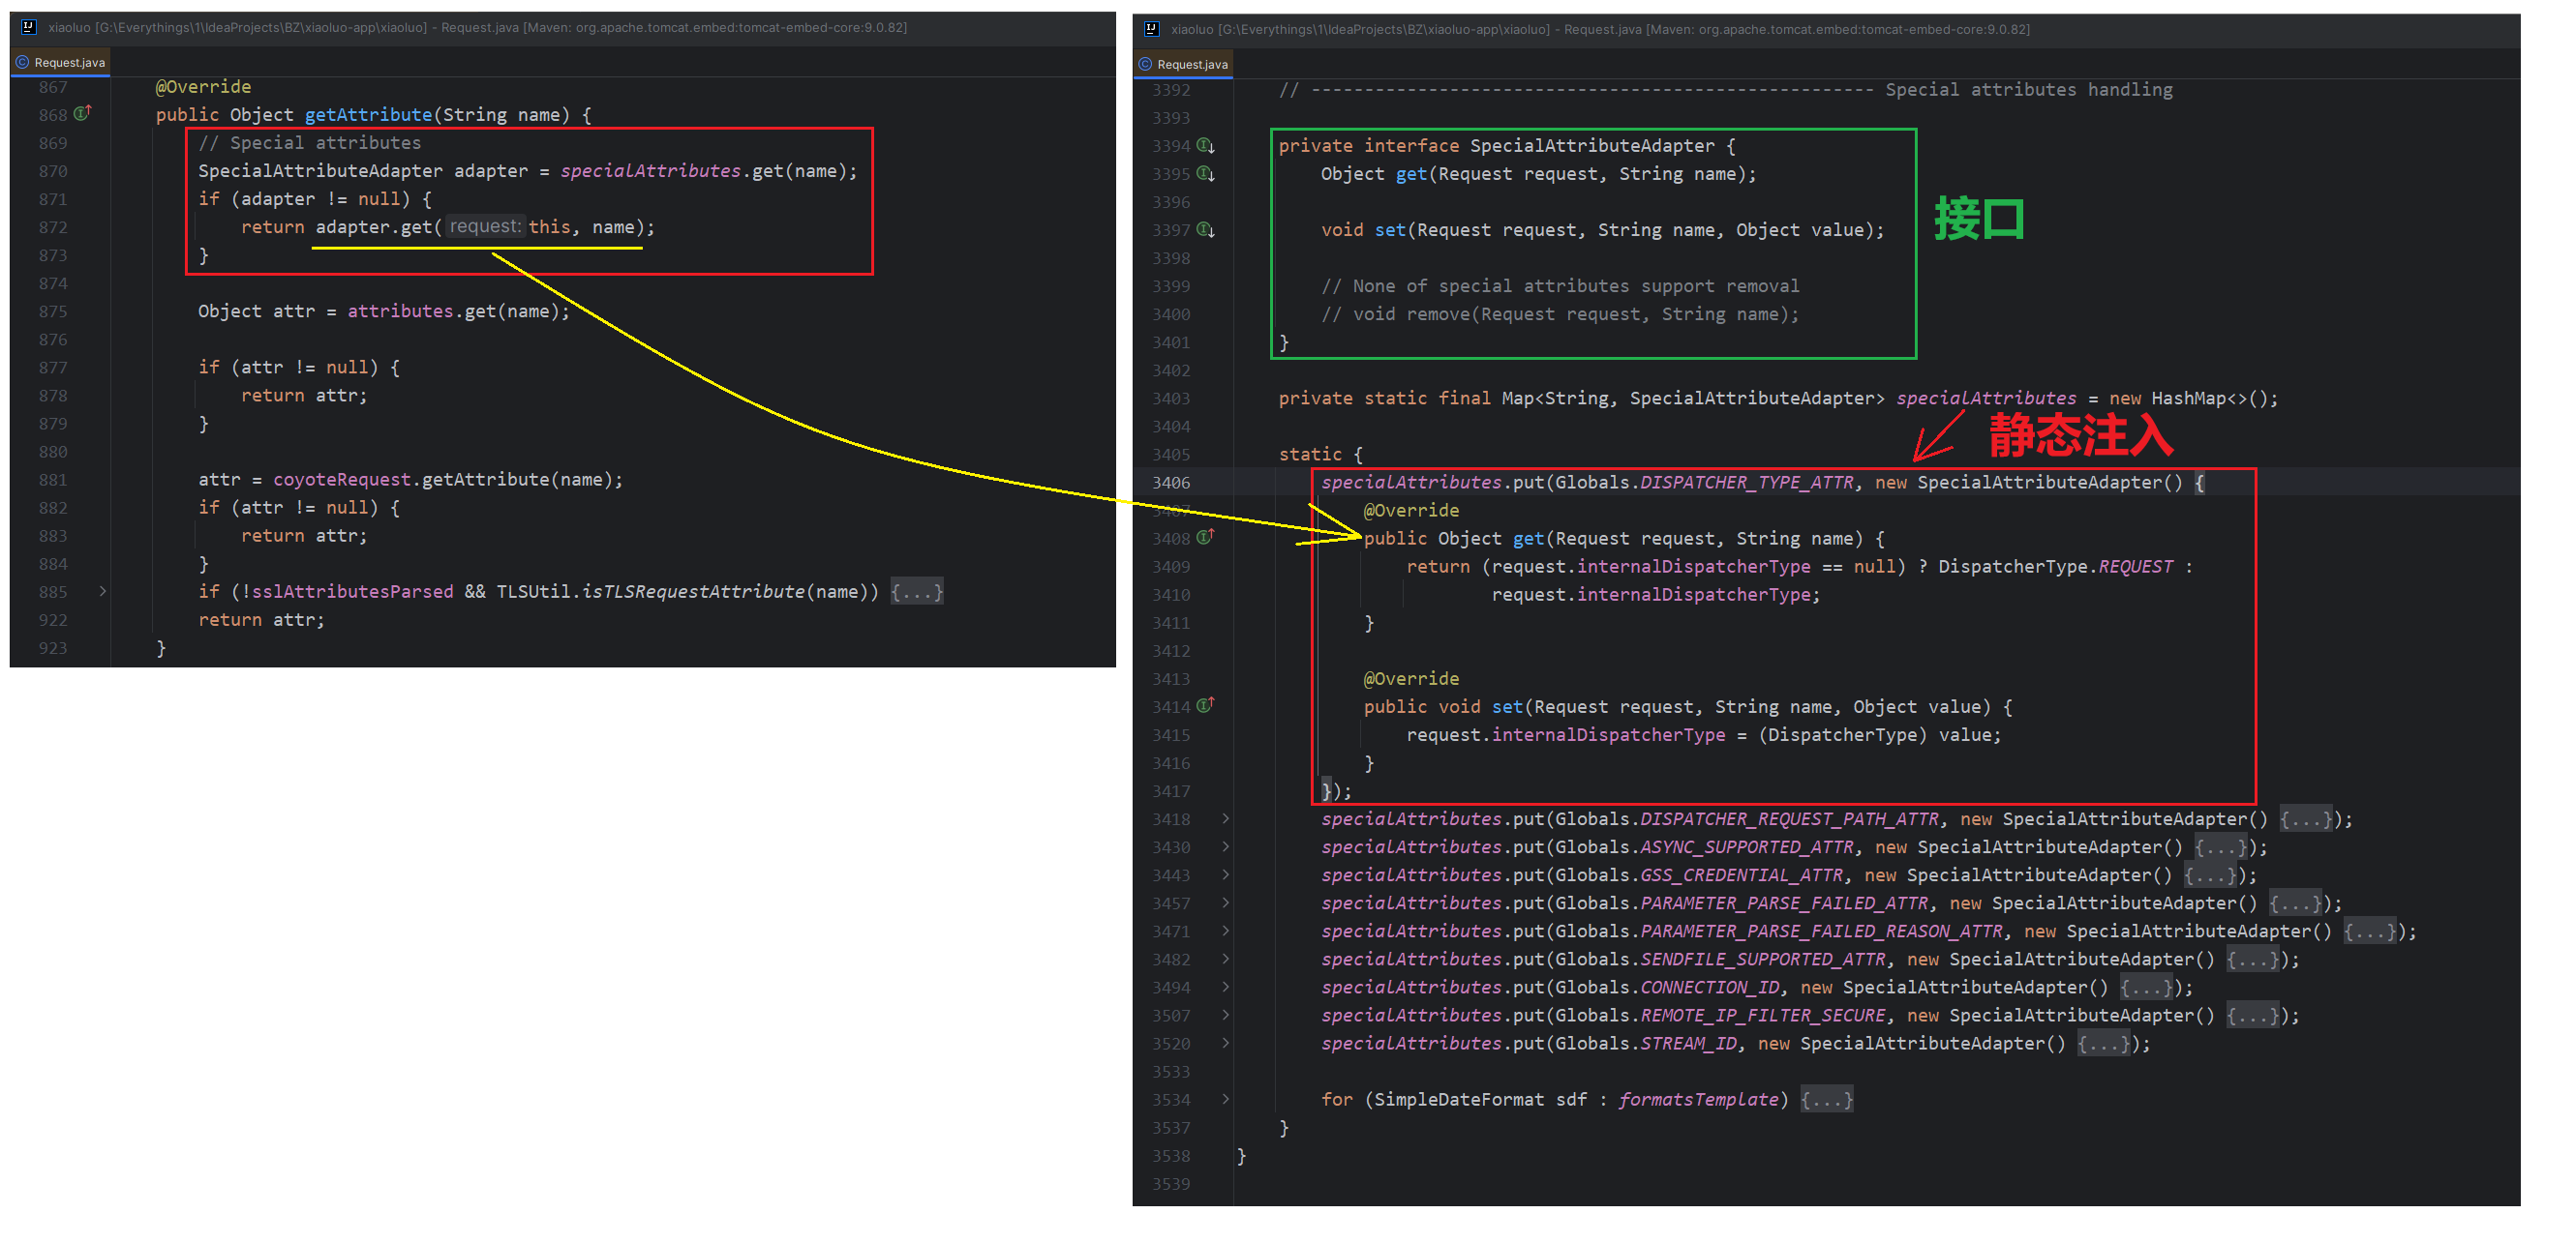This screenshot has width=2576, height=1243.
Task: Unfold the STREAM_ID adapter at line 3520
Action: pos(1225,1043)
